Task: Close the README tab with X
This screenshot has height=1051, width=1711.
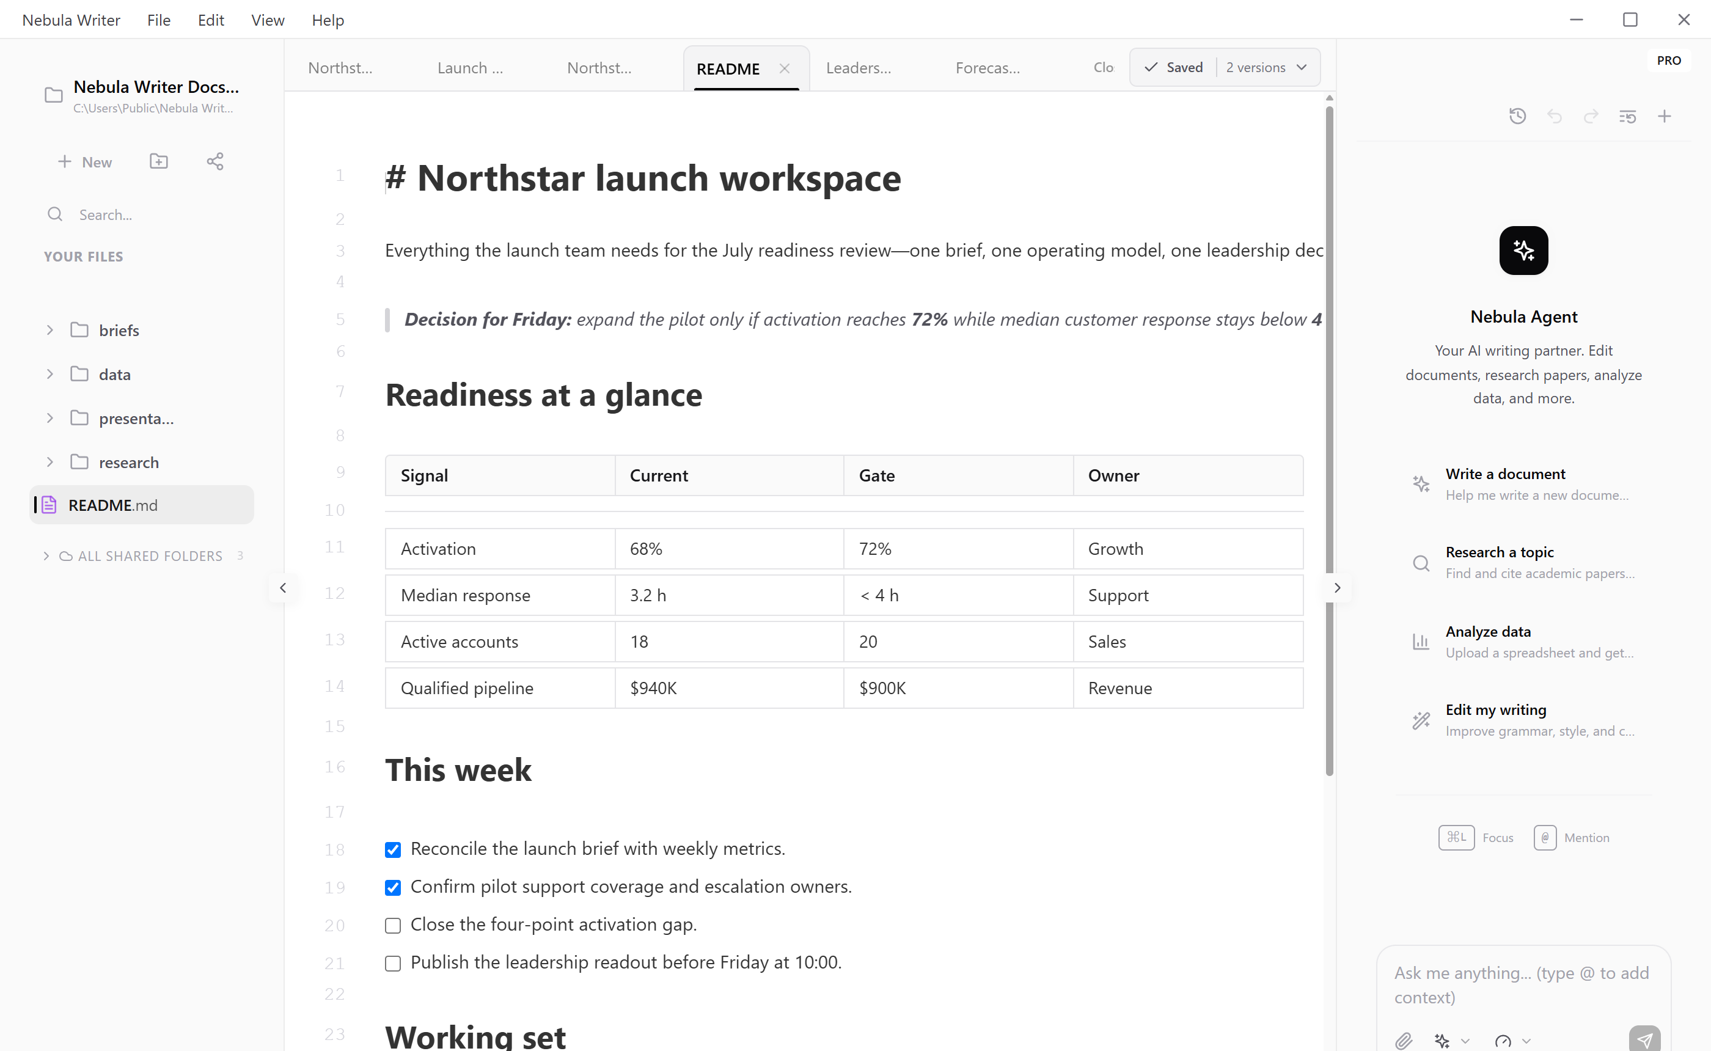Action: 784,68
